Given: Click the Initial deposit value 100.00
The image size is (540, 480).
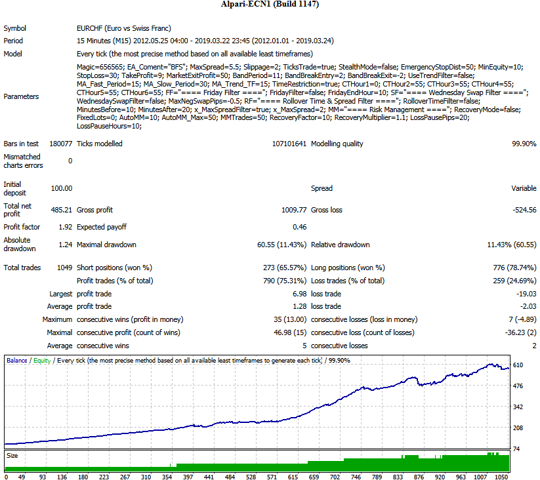Looking at the screenshot, I should pos(62,189).
